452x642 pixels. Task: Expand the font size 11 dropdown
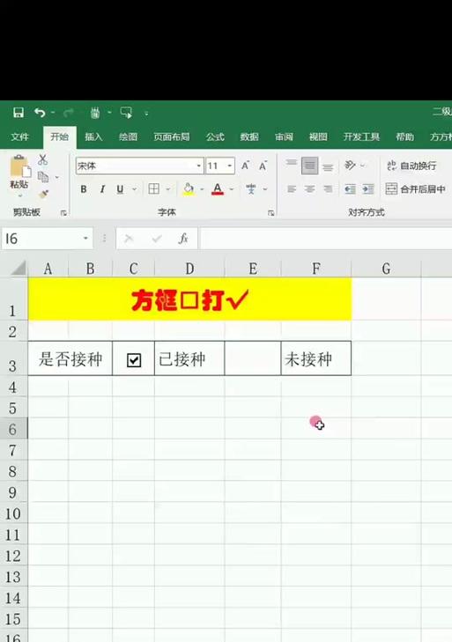[x=230, y=166]
